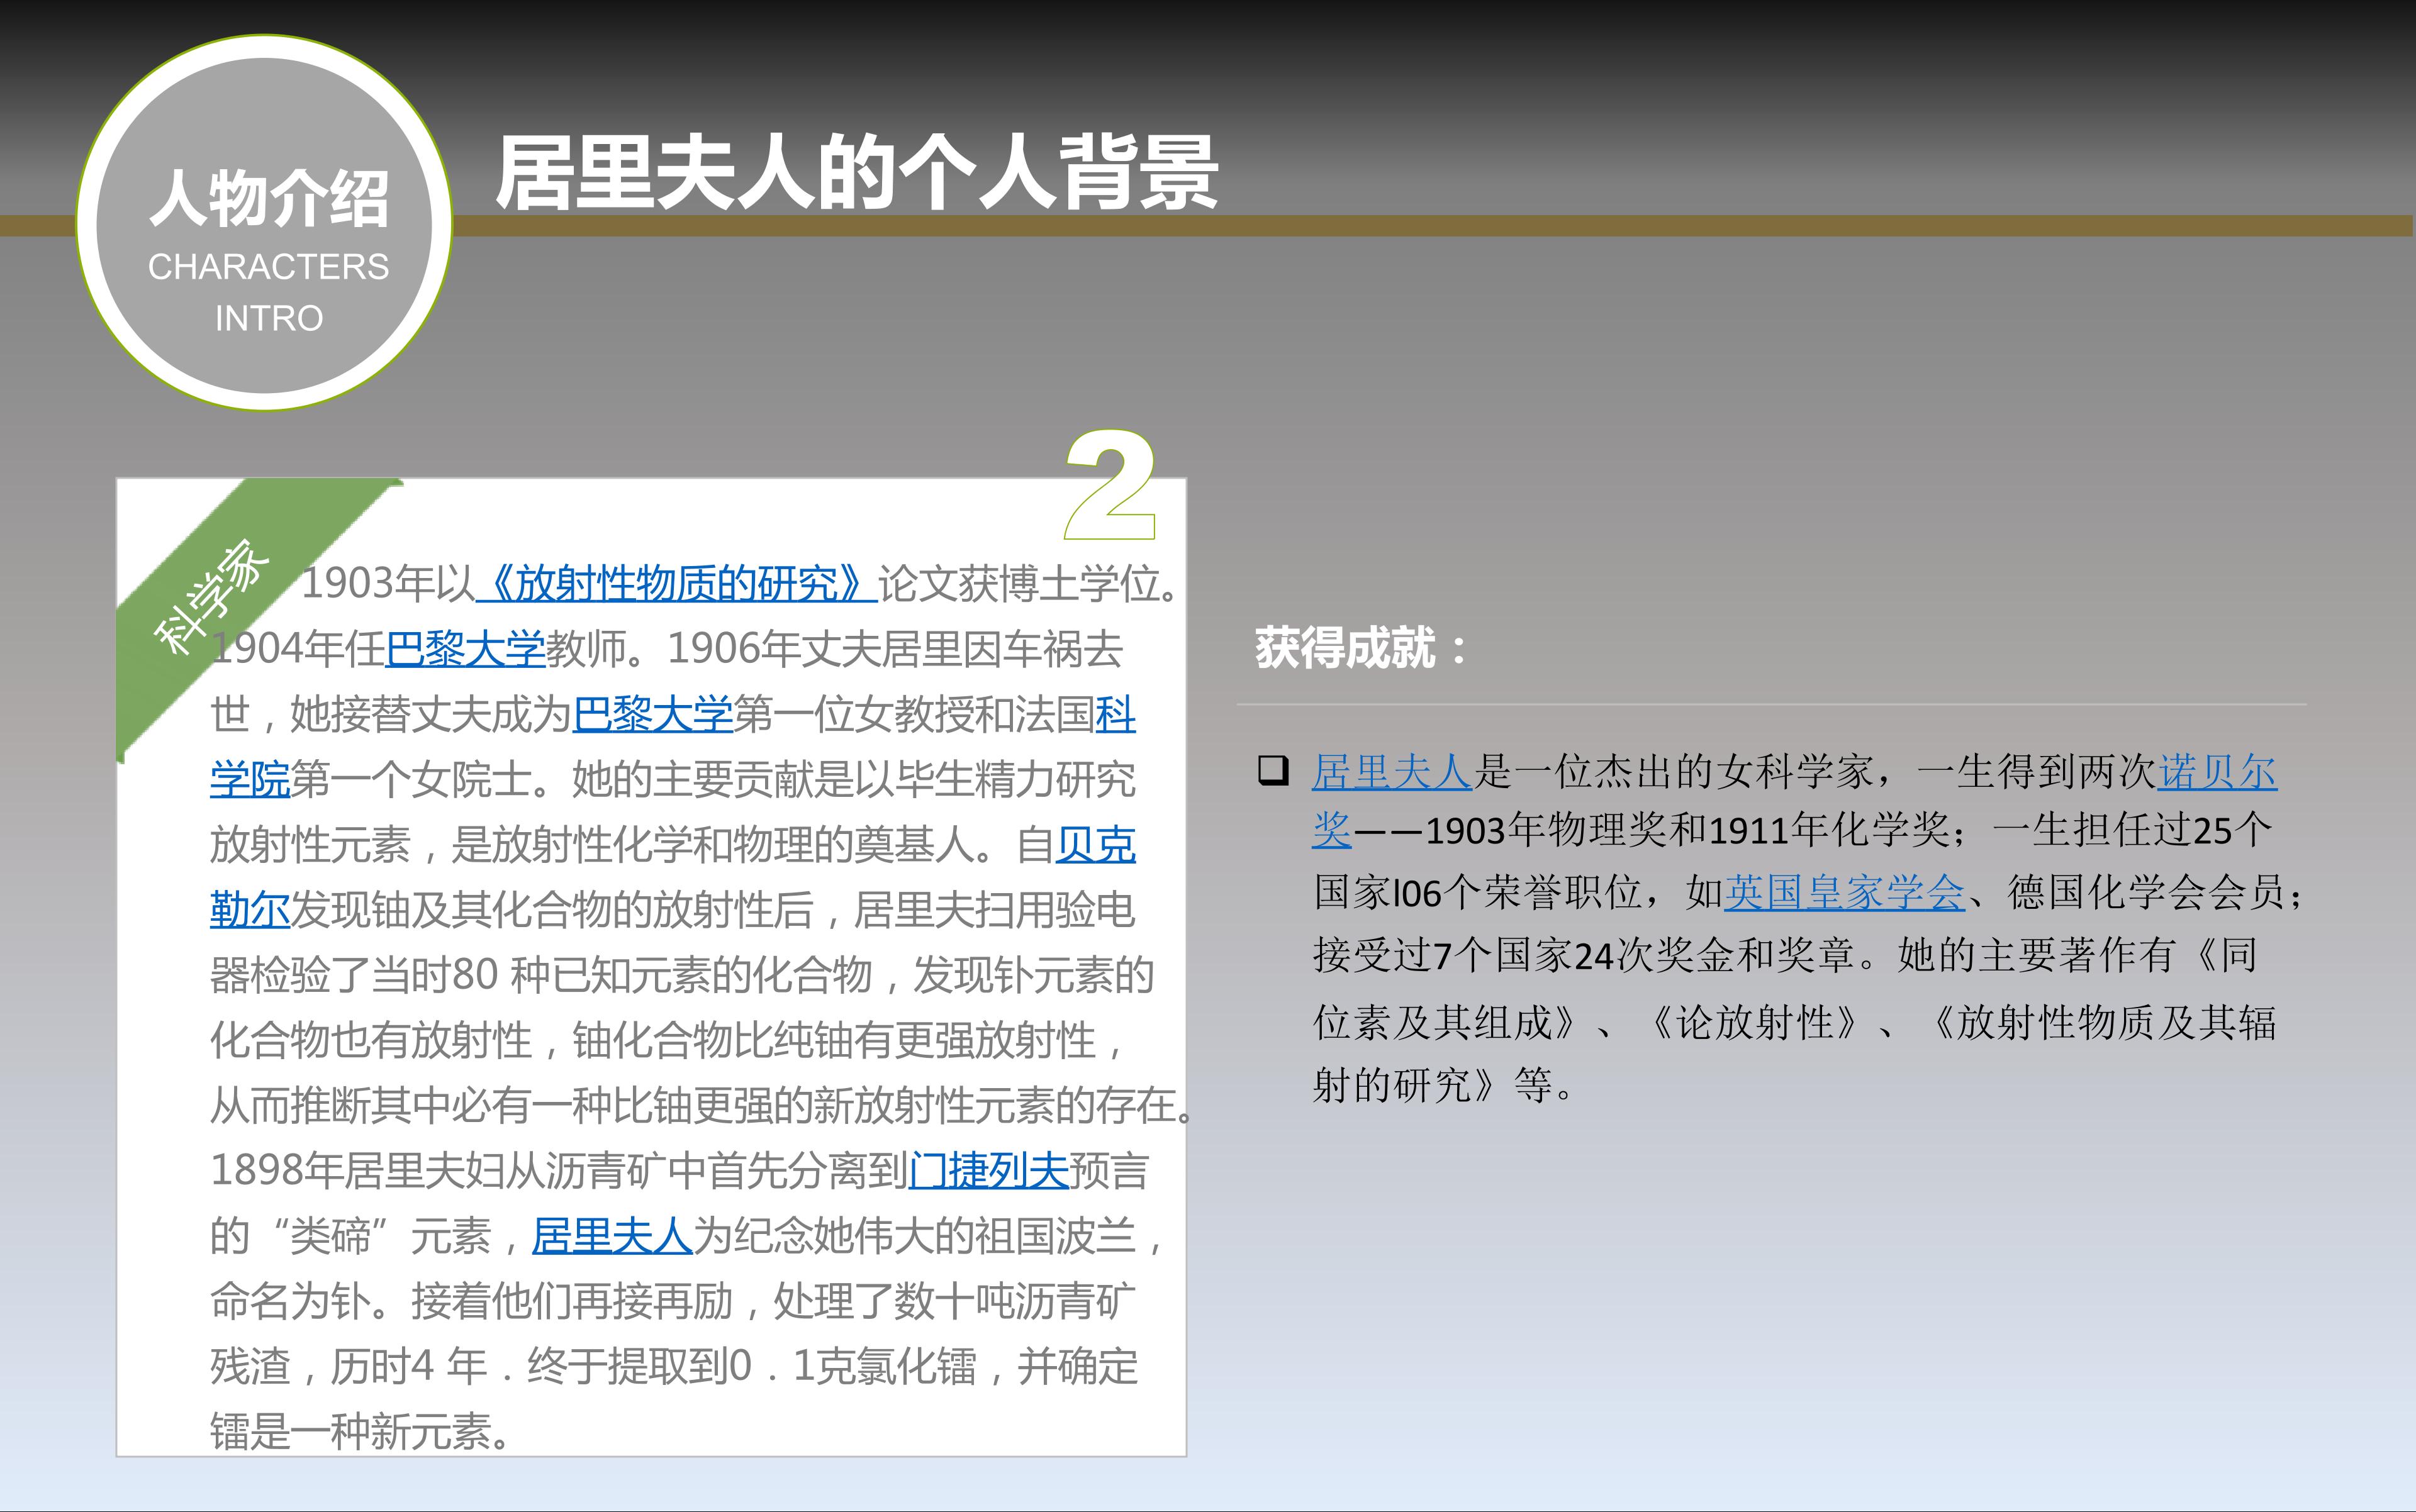Viewport: 2416px width, 1512px height.
Task: Click the 人物介绍 circle badge heading
Action: pyautogui.click(x=268, y=198)
